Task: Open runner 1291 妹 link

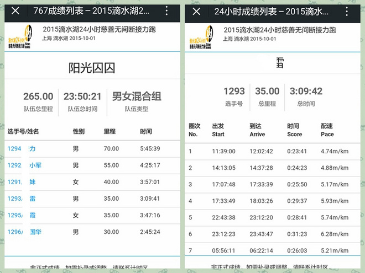Action: click(x=22, y=182)
